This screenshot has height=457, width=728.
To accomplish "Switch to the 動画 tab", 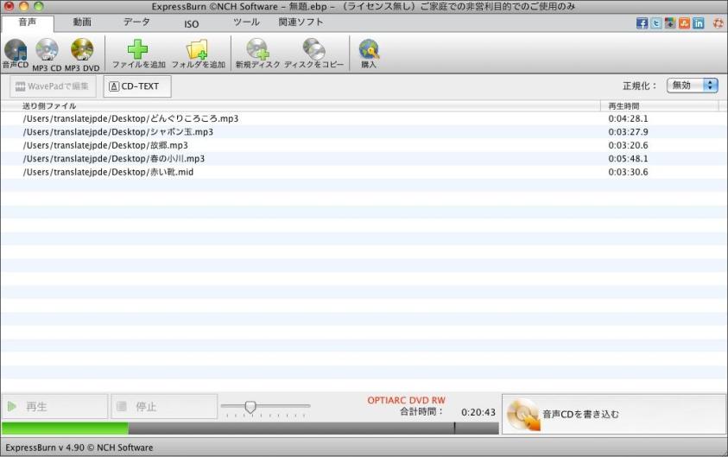I will [82, 22].
